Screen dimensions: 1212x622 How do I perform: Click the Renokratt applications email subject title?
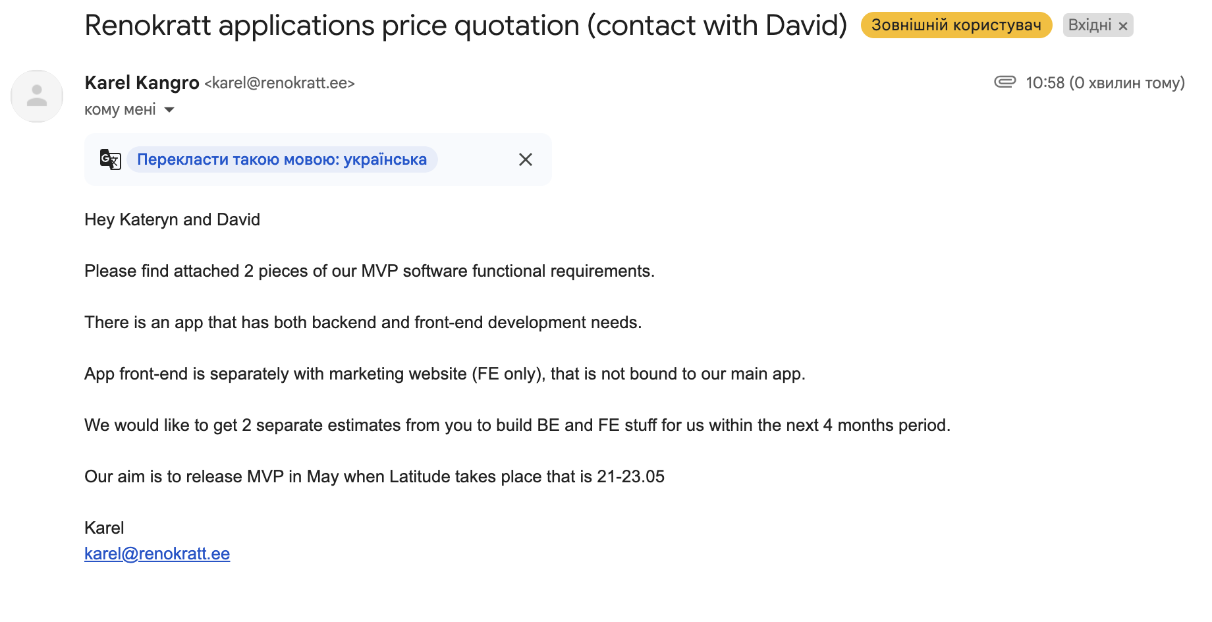click(465, 26)
